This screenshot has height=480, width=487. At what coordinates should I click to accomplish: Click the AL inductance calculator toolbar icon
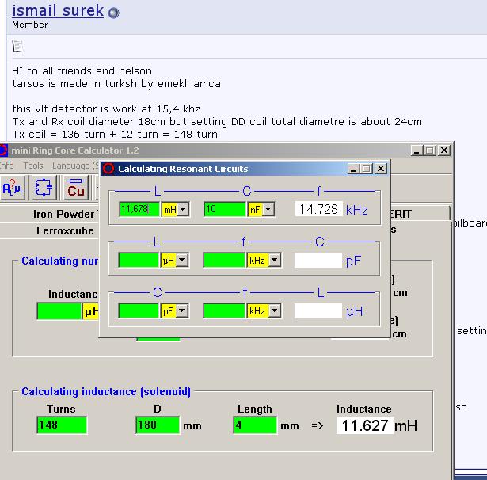click(x=12, y=189)
